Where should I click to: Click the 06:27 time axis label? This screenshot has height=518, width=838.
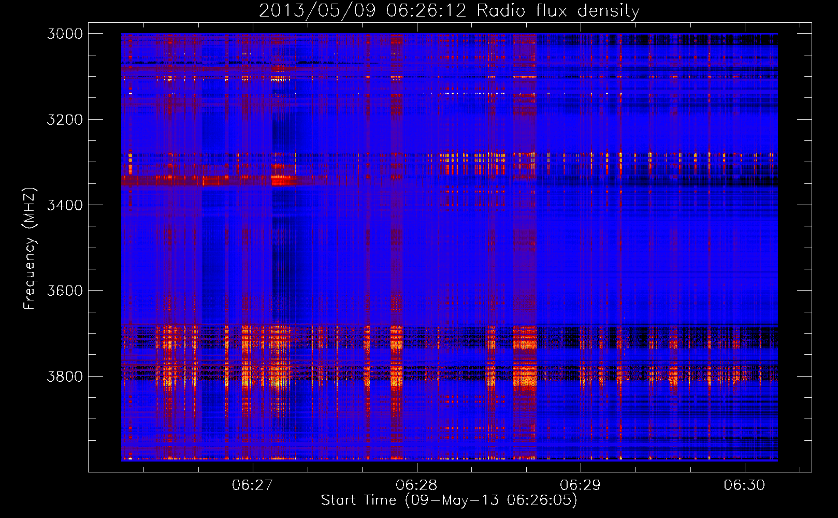tap(252, 485)
